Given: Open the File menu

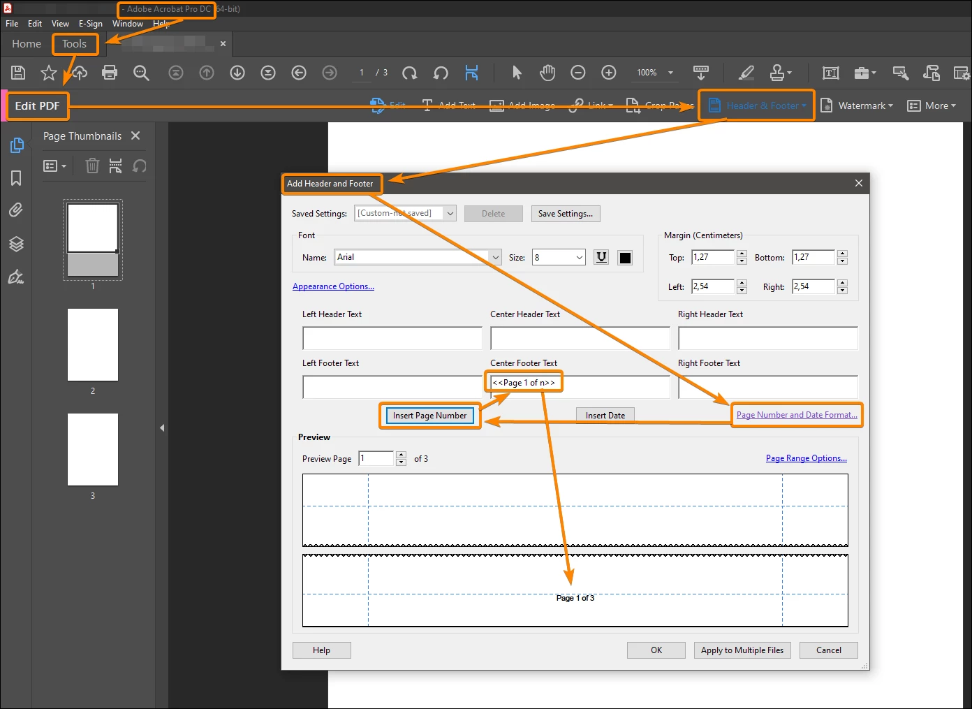Looking at the screenshot, I should click(x=12, y=23).
